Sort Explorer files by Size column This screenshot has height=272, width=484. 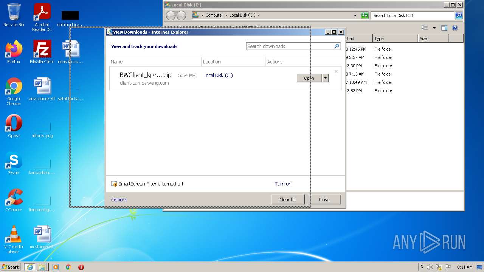[433, 39]
